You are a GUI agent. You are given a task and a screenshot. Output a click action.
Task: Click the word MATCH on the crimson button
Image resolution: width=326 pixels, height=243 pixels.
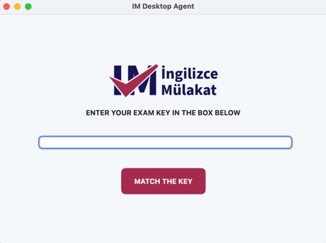[147, 182]
